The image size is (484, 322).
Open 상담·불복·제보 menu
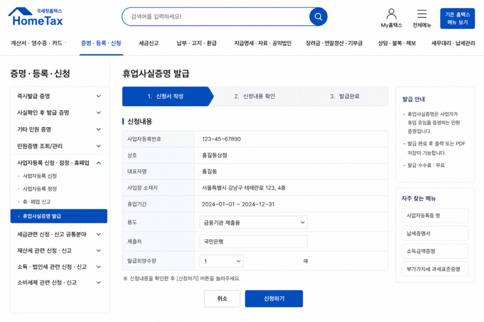(x=397, y=43)
